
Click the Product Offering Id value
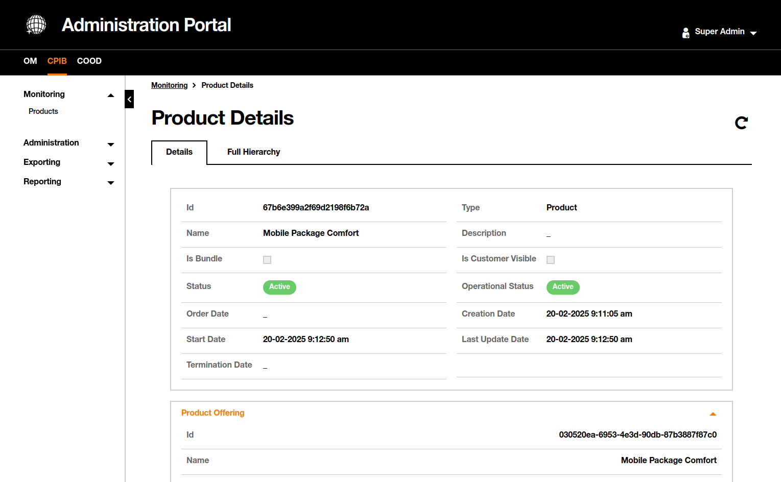[638, 435]
